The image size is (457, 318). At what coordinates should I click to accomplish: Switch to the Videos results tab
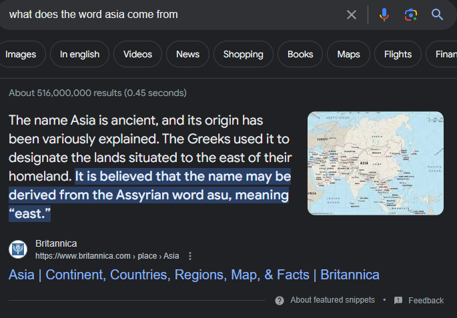(137, 55)
